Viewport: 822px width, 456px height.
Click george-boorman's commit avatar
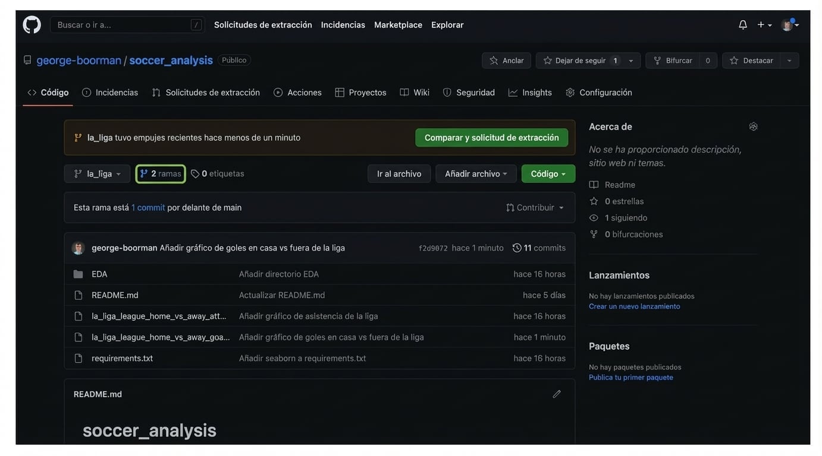(78, 248)
